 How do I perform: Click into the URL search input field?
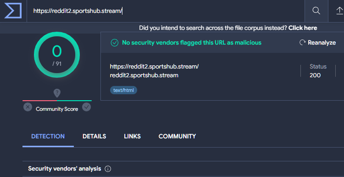(166, 11)
